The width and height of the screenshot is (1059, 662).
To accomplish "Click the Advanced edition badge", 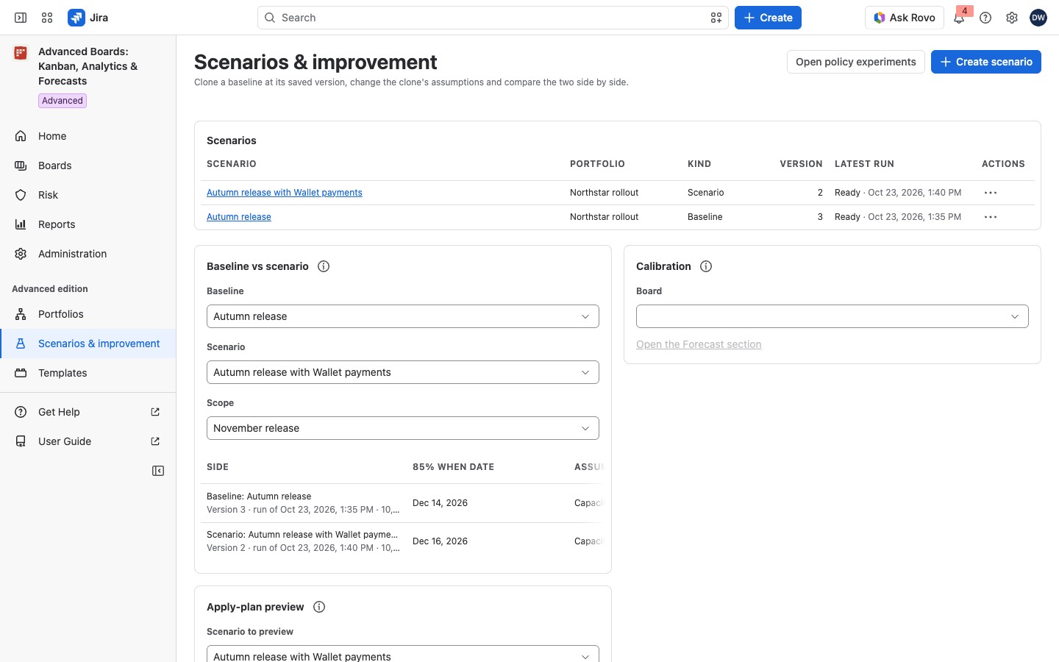I will [x=63, y=101].
